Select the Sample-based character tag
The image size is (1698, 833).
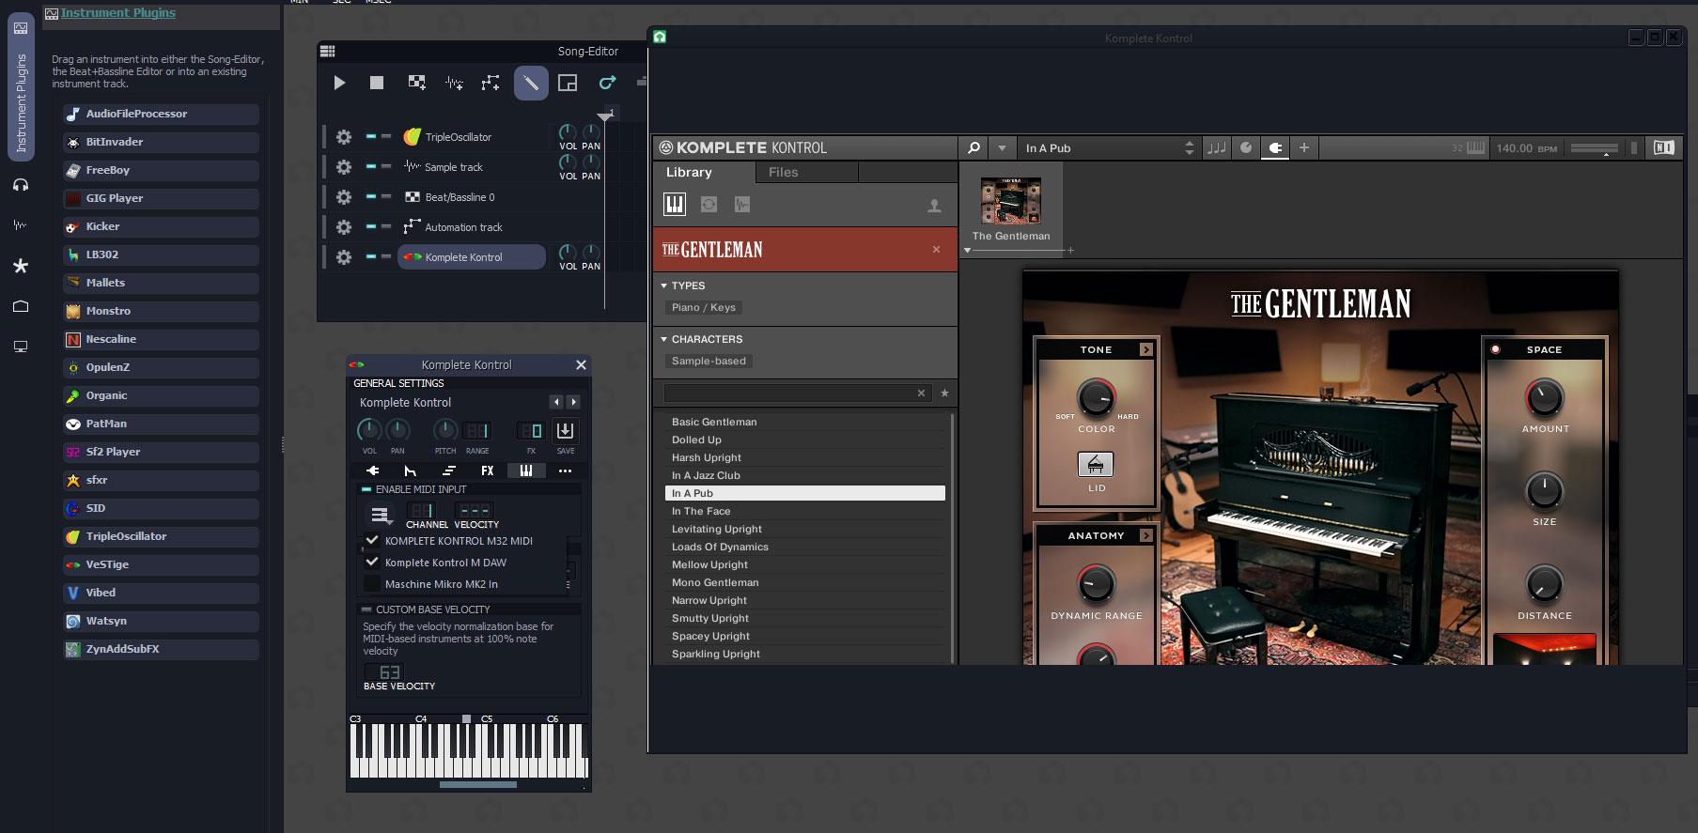click(x=709, y=361)
